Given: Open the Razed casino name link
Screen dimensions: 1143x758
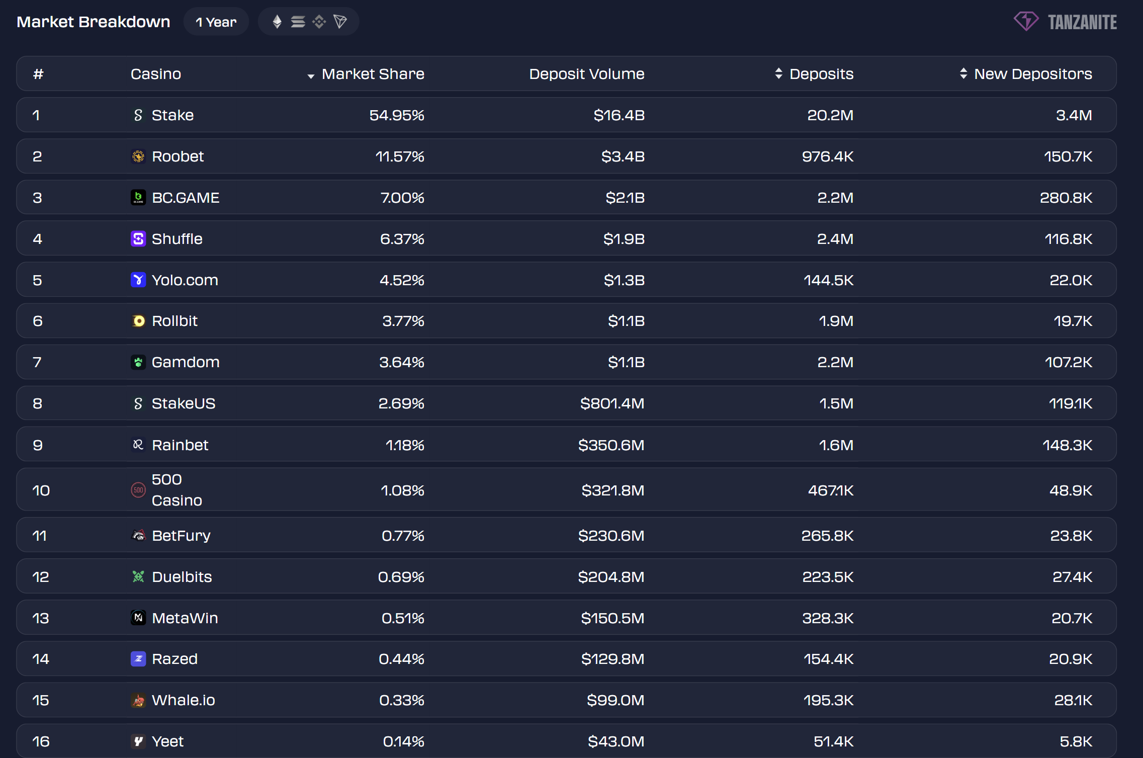Looking at the screenshot, I should coord(174,659).
